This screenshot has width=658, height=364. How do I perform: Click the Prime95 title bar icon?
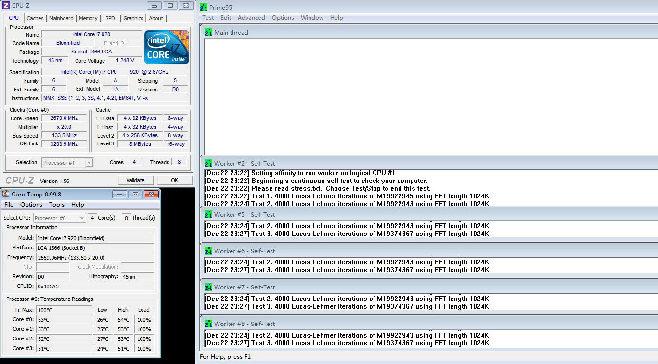pos(204,7)
